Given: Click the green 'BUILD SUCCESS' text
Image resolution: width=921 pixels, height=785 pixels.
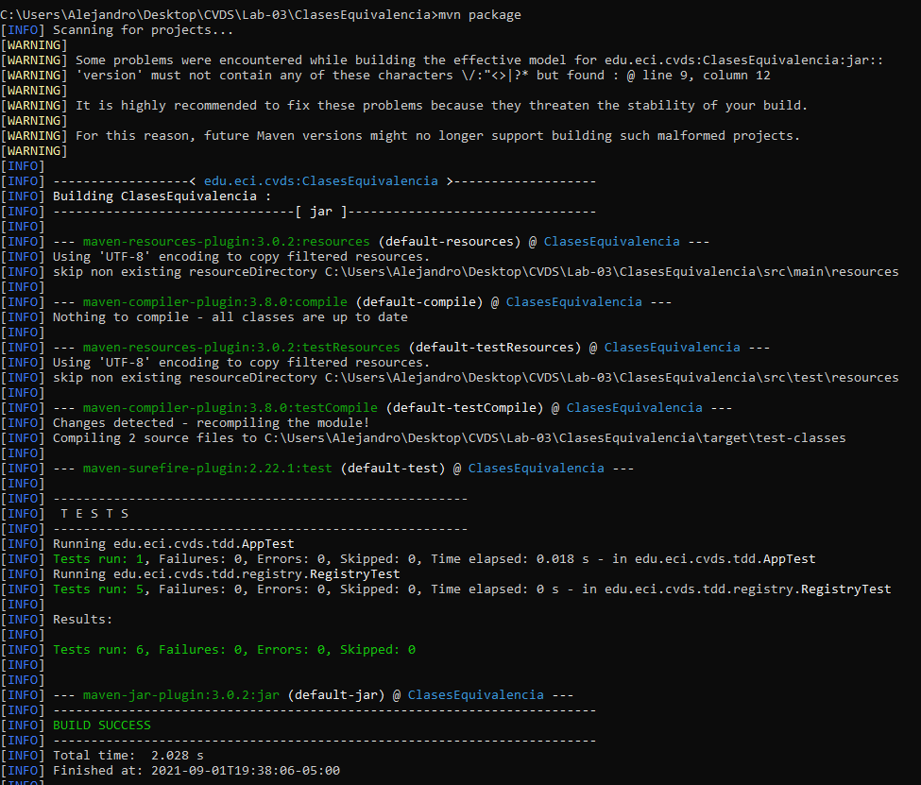Looking at the screenshot, I should (102, 725).
